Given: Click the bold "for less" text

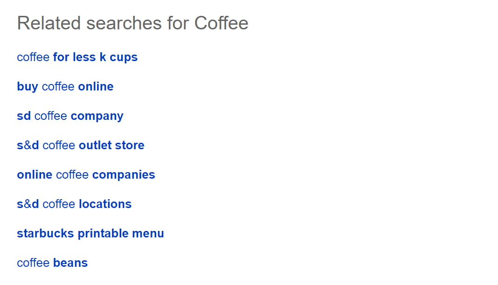Looking at the screenshot, I should click(x=75, y=57).
